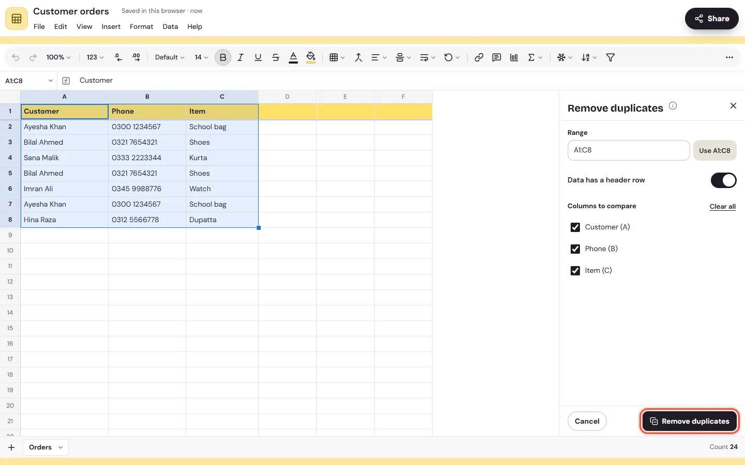The width and height of the screenshot is (745, 465).
Task: Open horizontal align dropdown
Action: click(379, 57)
